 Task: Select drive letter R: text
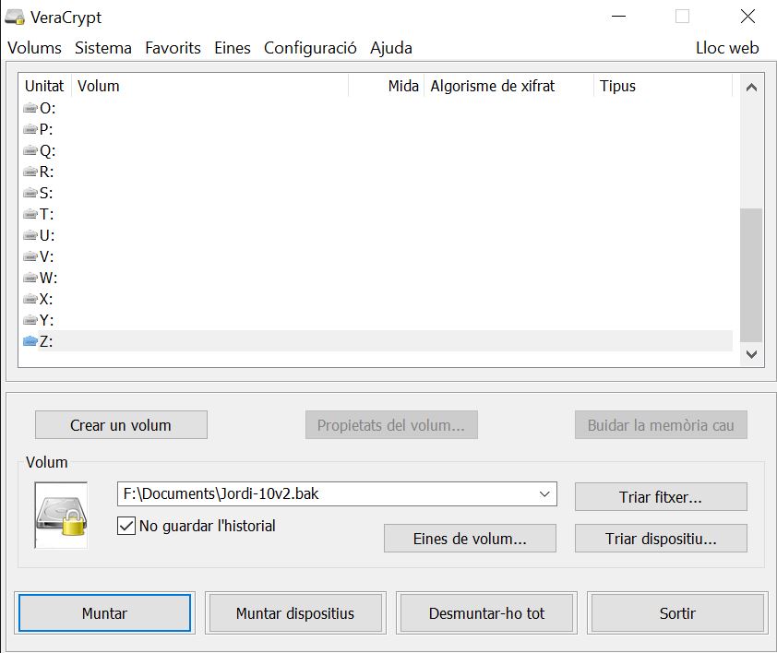pyautogui.click(x=46, y=172)
